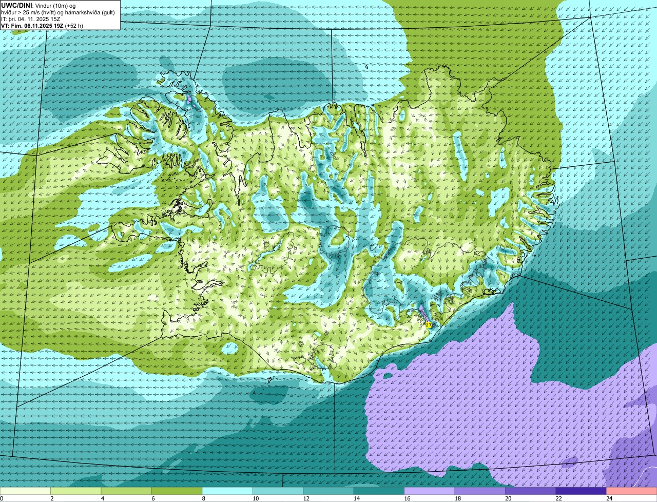Select the yellow-green 2–4 legend swatch
Screen dimensions: 657x502
[x=76, y=491]
